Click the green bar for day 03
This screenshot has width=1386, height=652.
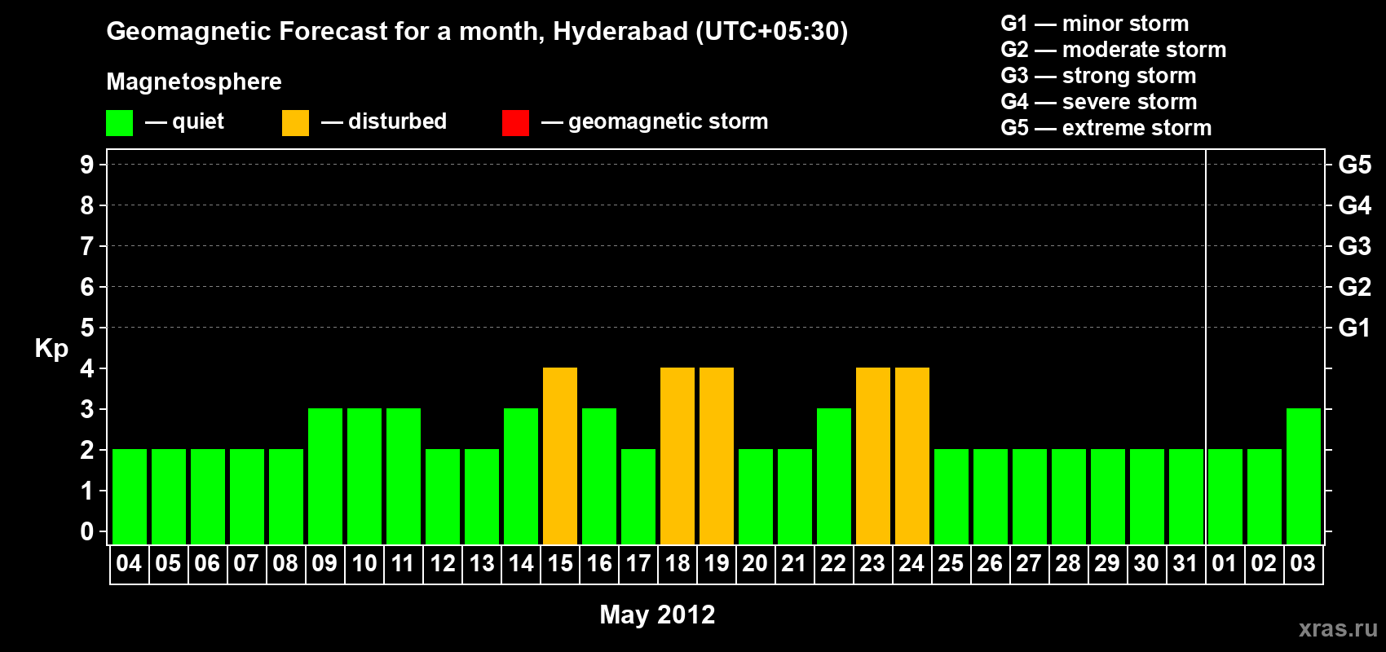point(1304,476)
